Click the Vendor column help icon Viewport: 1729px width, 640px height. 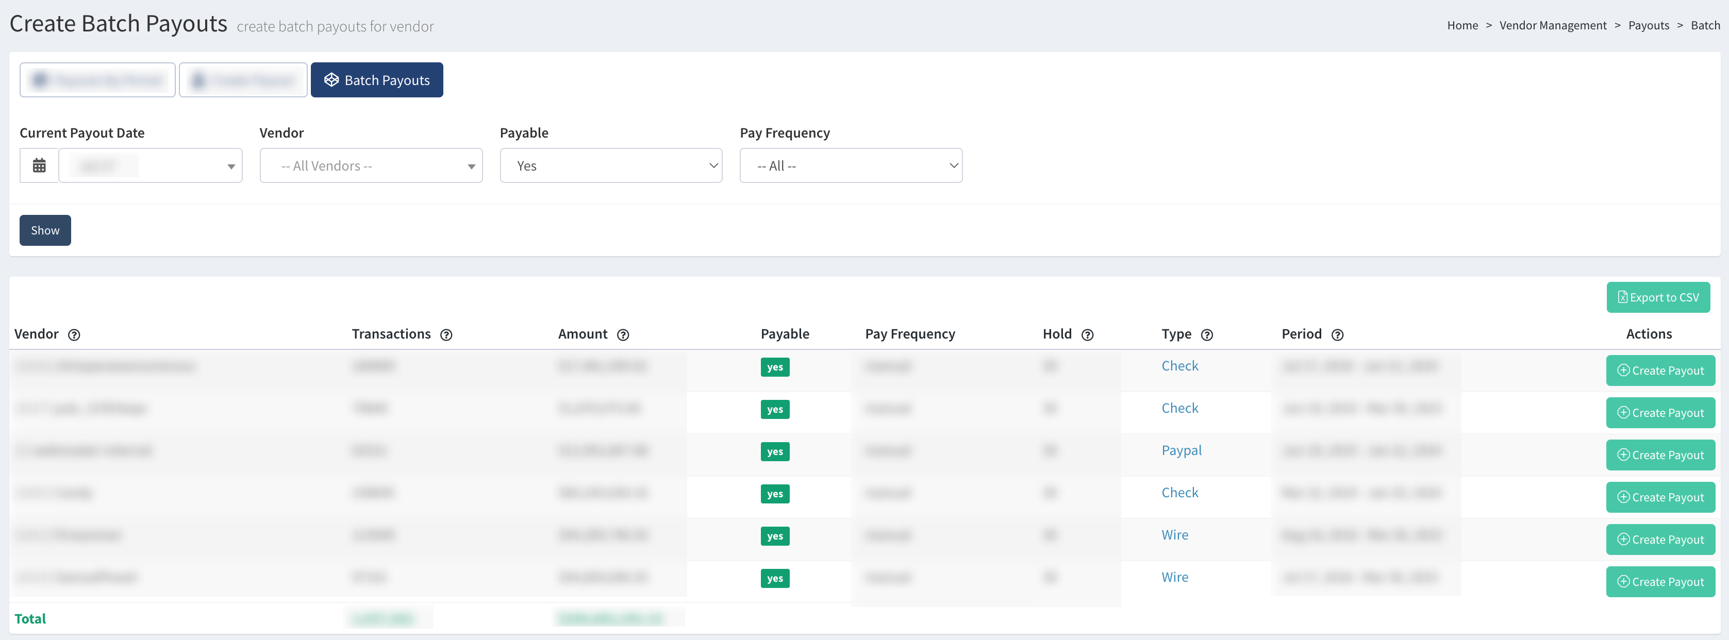(x=75, y=335)
